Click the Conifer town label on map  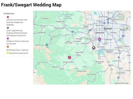78,55
